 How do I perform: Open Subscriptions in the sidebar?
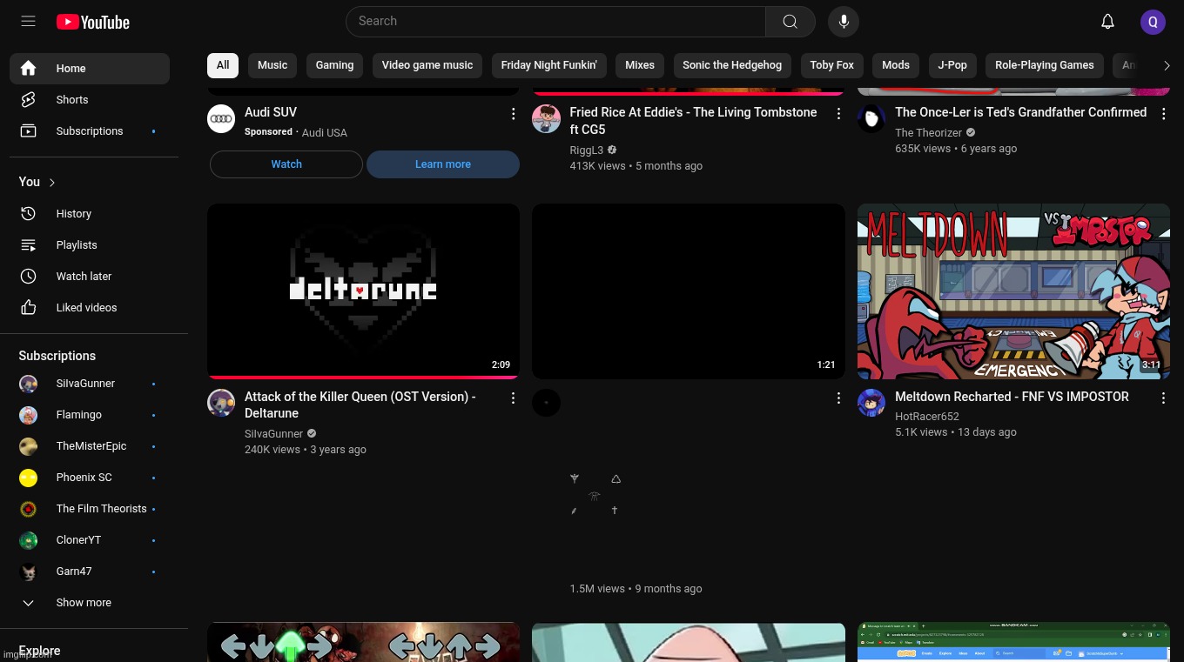(90, 131)
